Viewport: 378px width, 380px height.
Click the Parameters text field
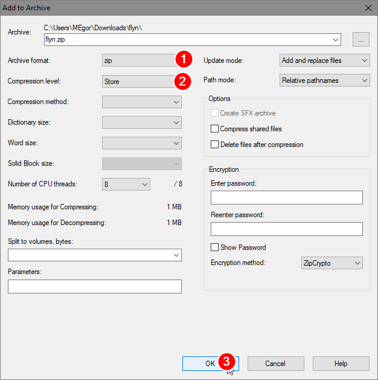tap(95, 286)
